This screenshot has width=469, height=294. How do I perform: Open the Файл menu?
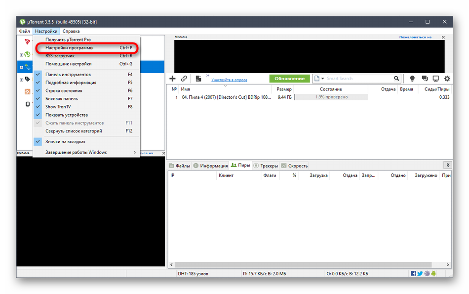(25, 31)
